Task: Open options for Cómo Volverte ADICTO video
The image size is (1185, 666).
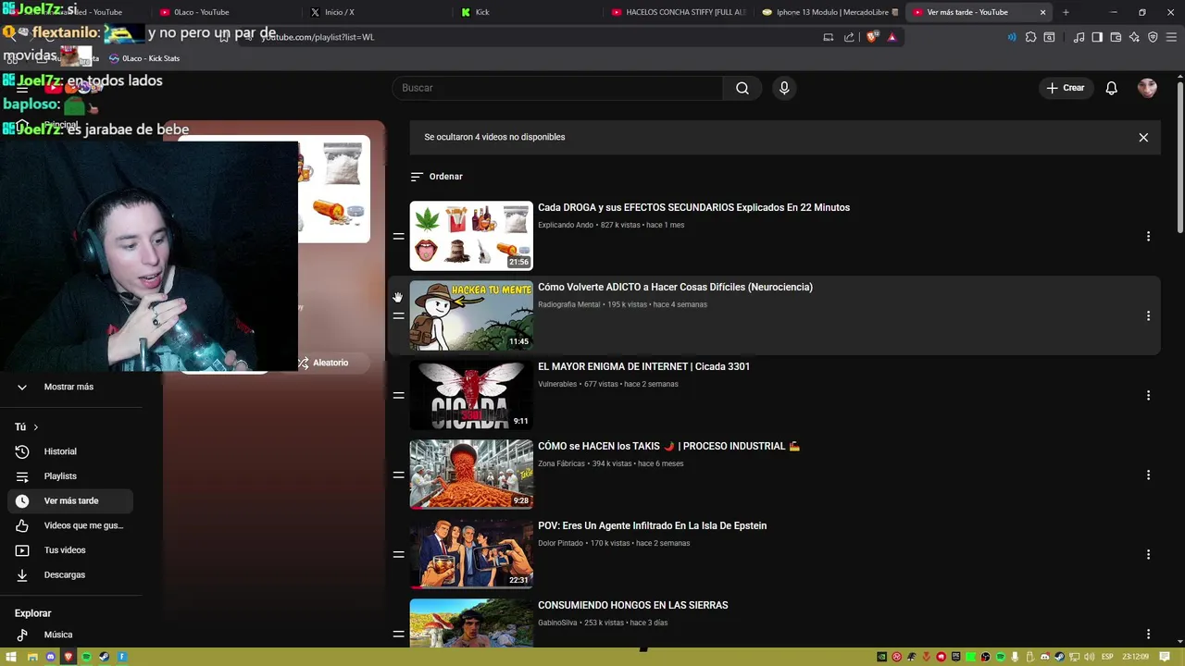Action: (1148, 315)
